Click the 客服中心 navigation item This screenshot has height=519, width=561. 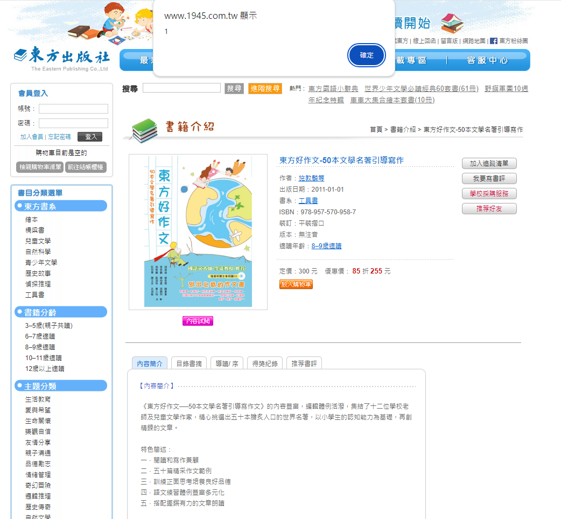click(x=487, y=60)
